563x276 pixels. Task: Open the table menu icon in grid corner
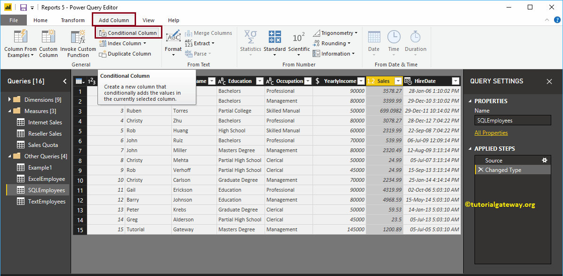[x=80, y=81]
